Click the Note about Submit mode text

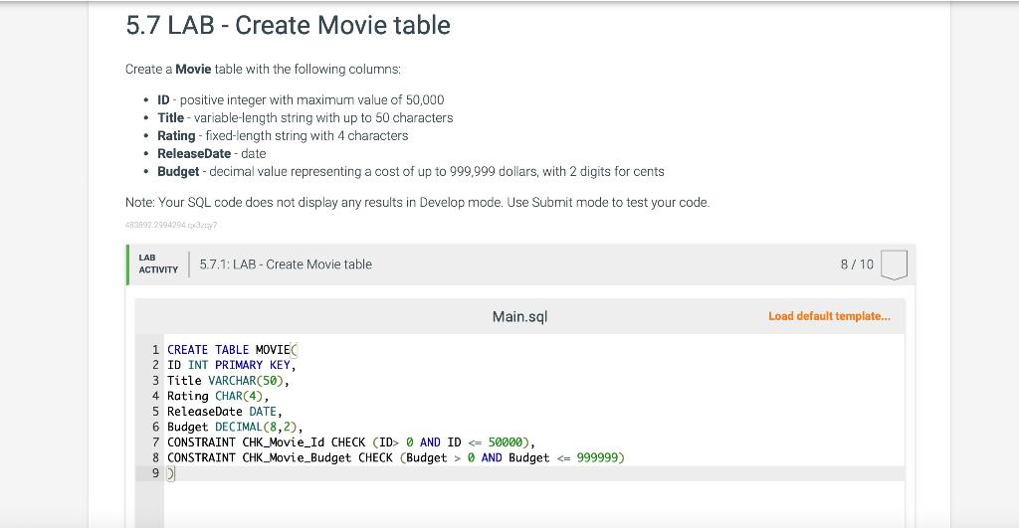click(x=417, y=203)
